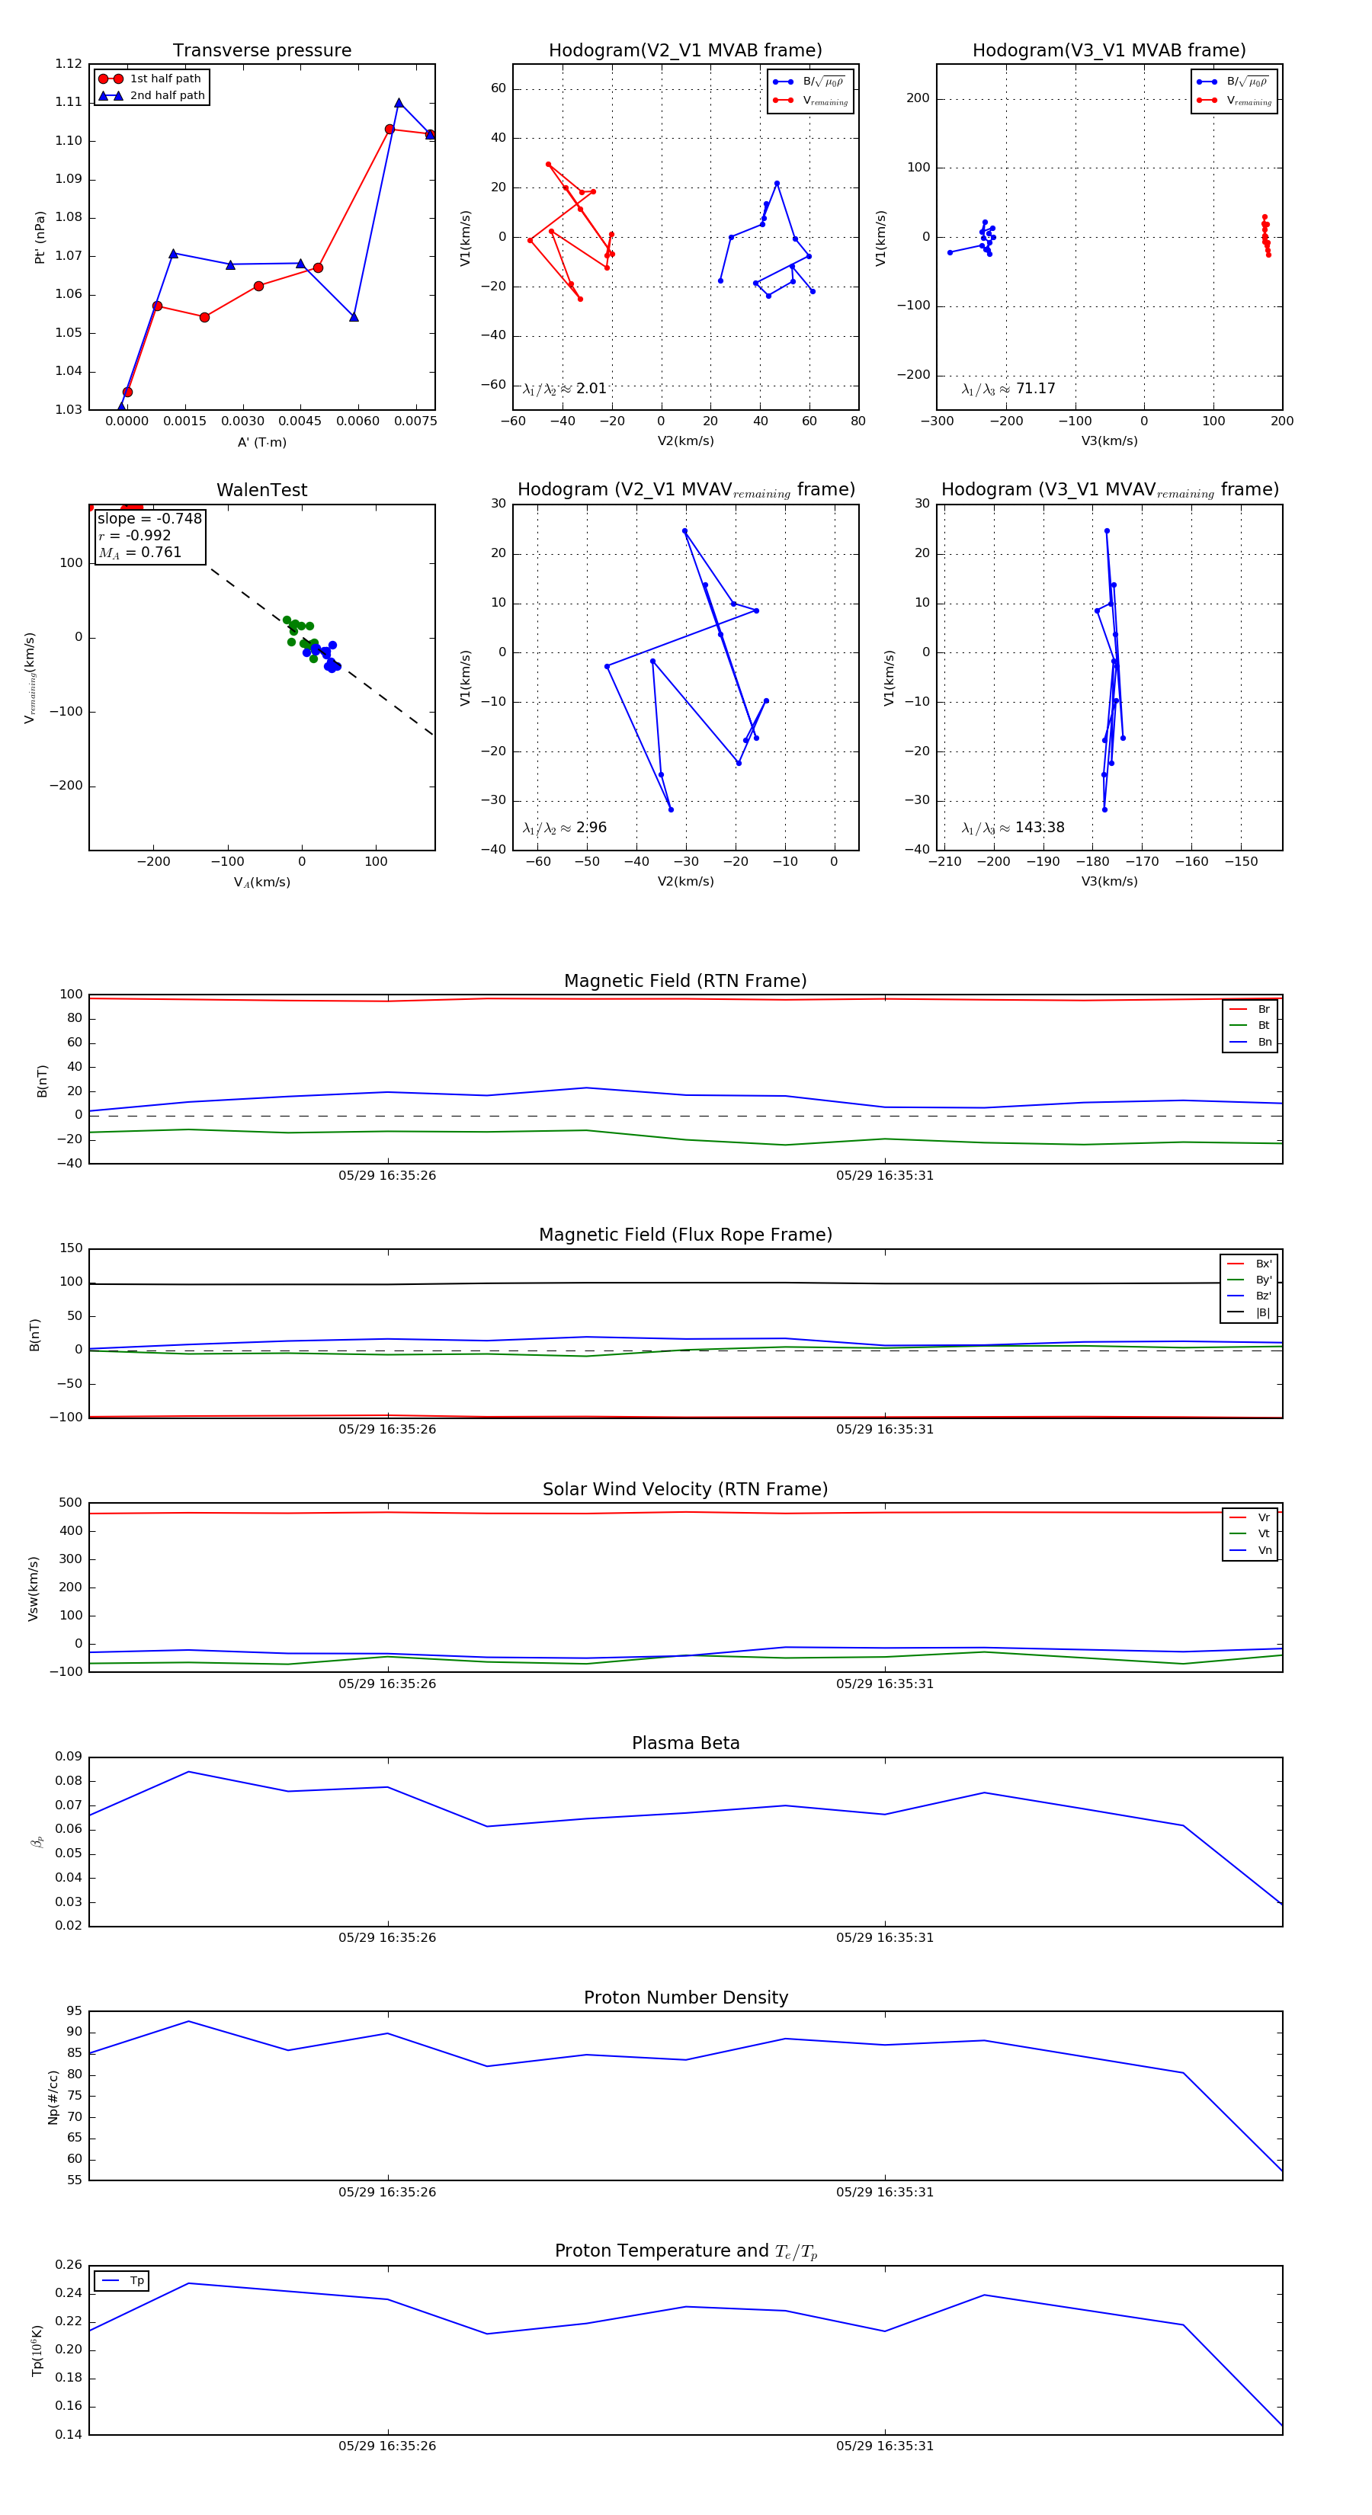This screenshot has height=2515, width=1372.
Task: Click the 'Hodogram (V2_V1 MVAV remaining frame)' title
Action: [x=685, y=490]
